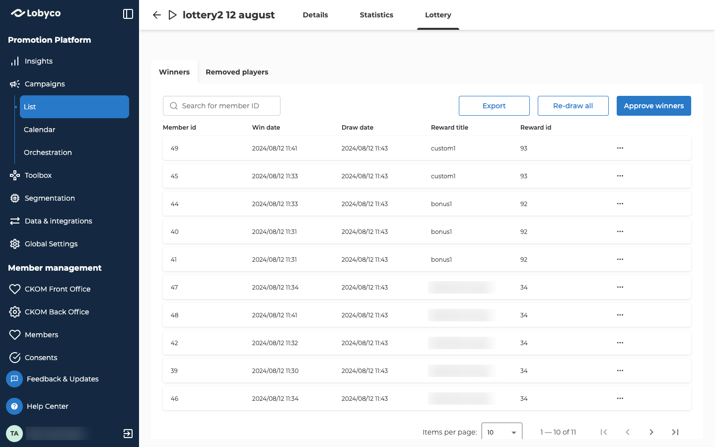Open the more options menu for member 45
Viewport: 715px width, 447px height.
pos(620,176)
